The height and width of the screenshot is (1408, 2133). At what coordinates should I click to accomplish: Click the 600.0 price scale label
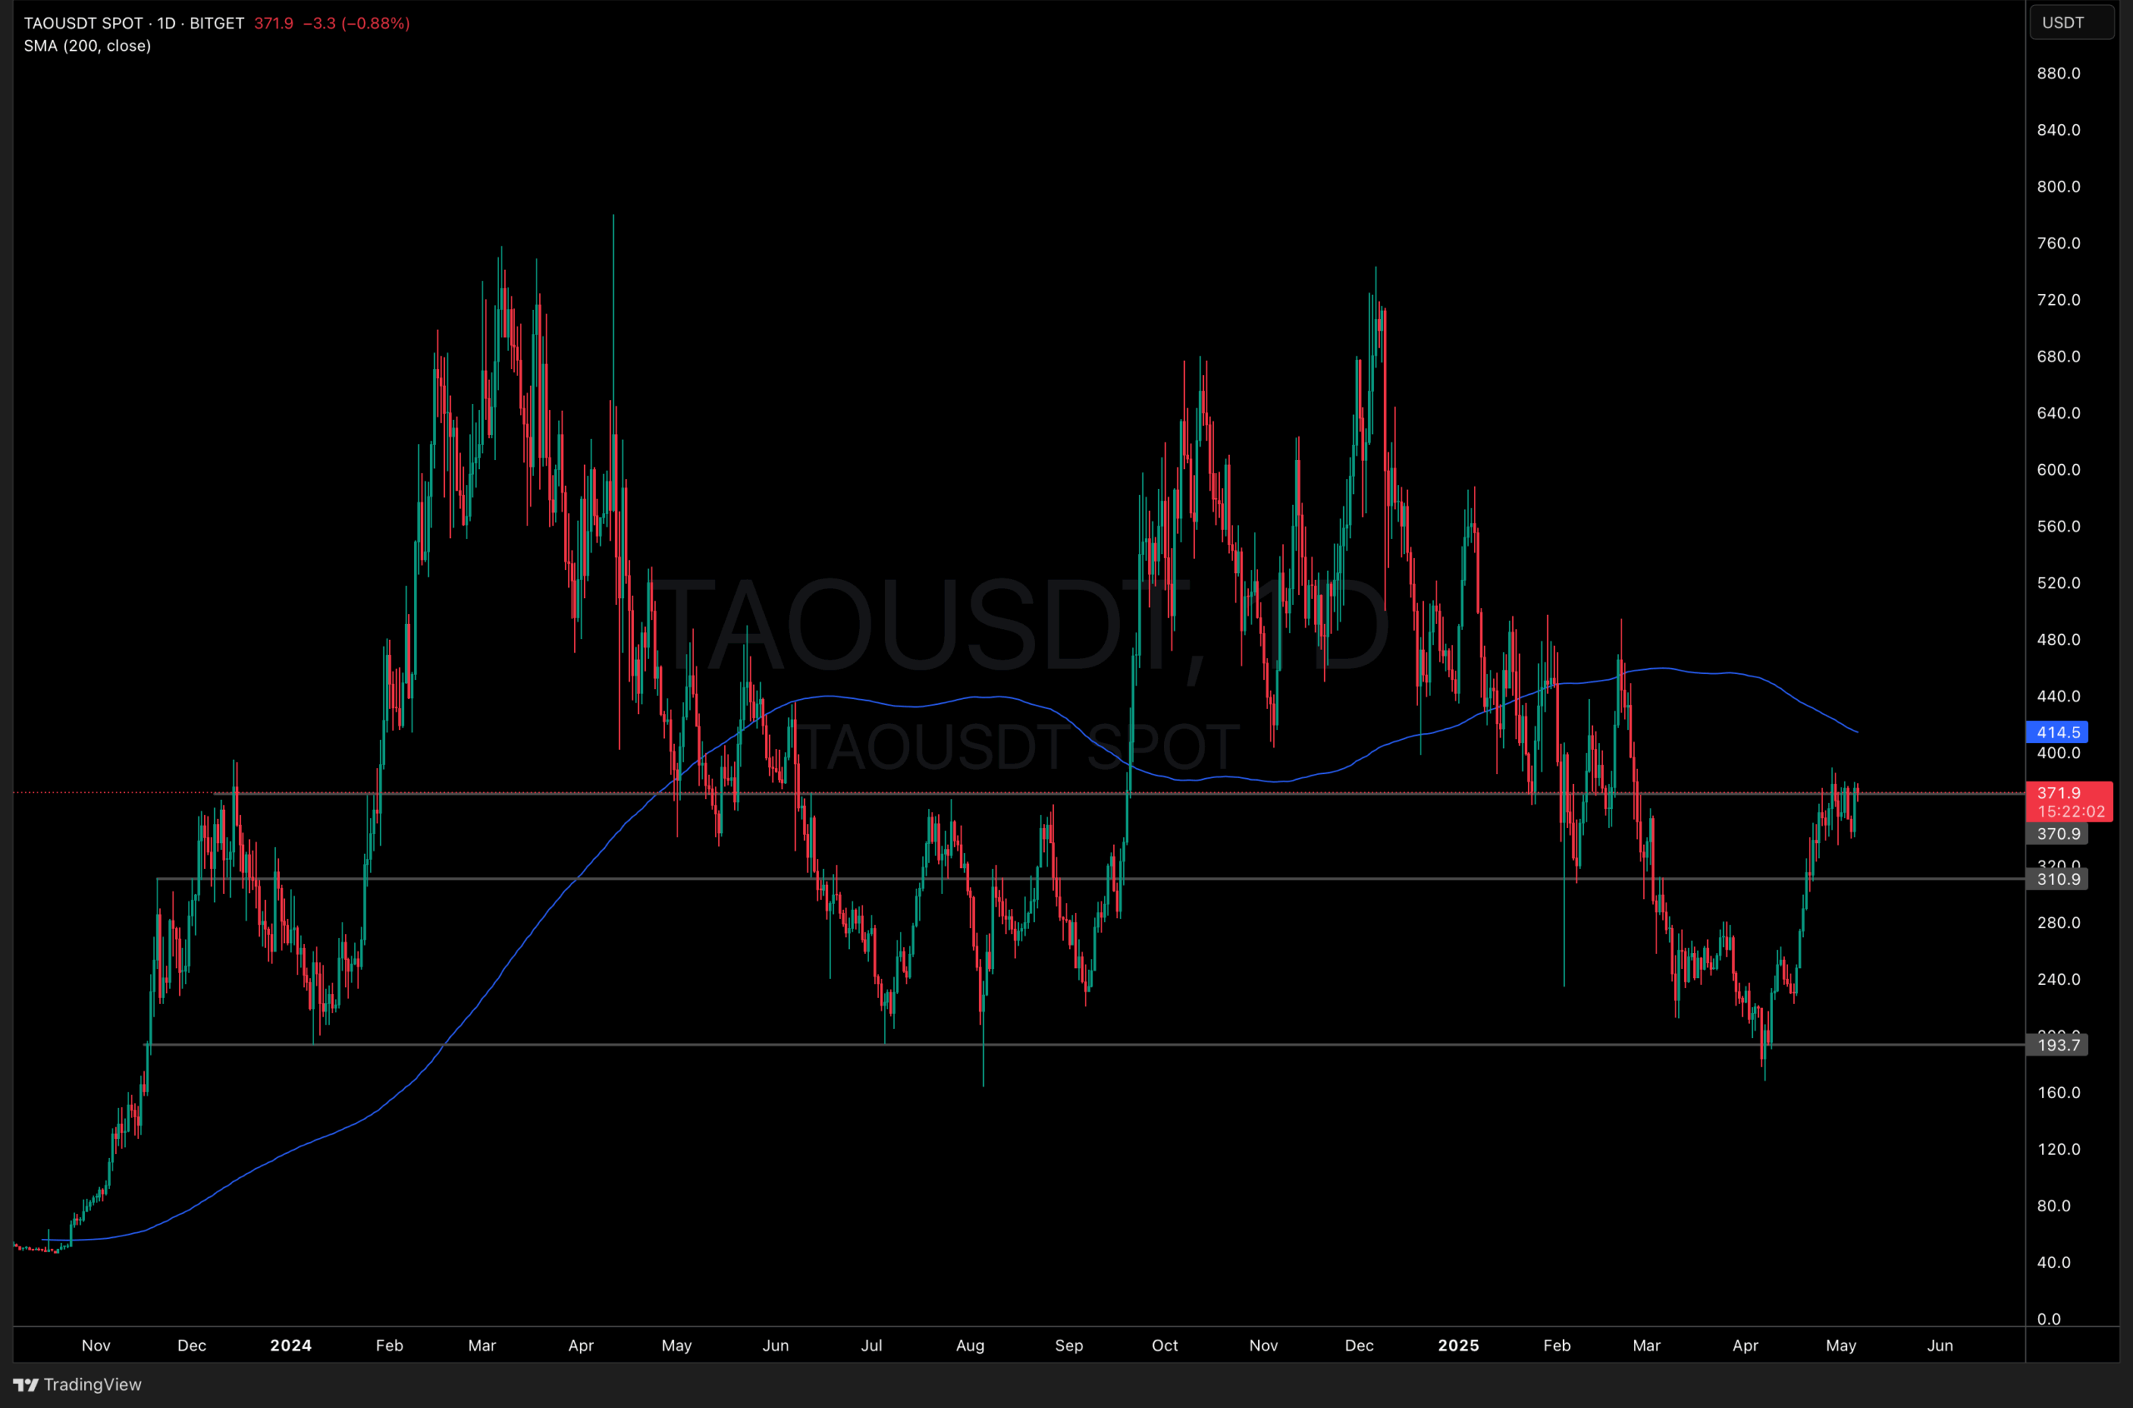(x=2059, y=470)
